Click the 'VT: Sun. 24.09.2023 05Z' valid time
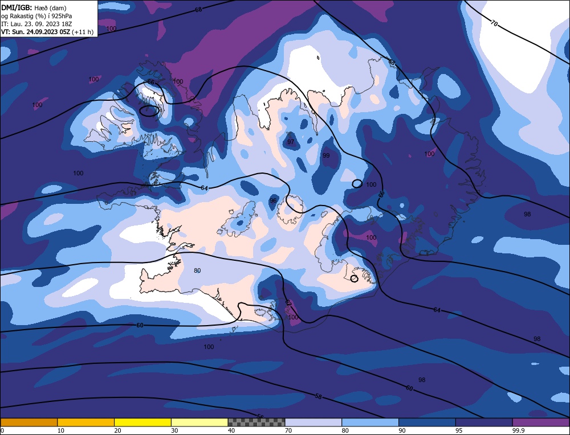 click(35, 32)
